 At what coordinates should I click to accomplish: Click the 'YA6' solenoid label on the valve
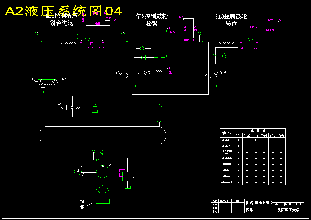pos(223,73)
